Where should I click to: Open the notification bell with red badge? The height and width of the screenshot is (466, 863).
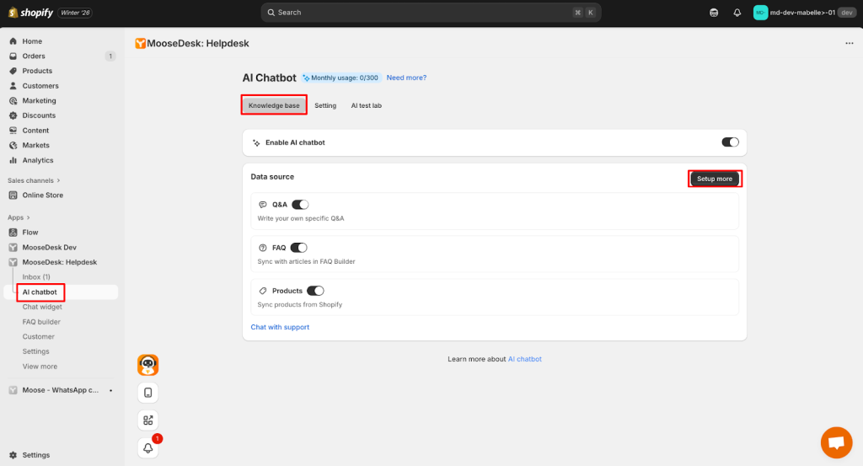tap(148, 448)
